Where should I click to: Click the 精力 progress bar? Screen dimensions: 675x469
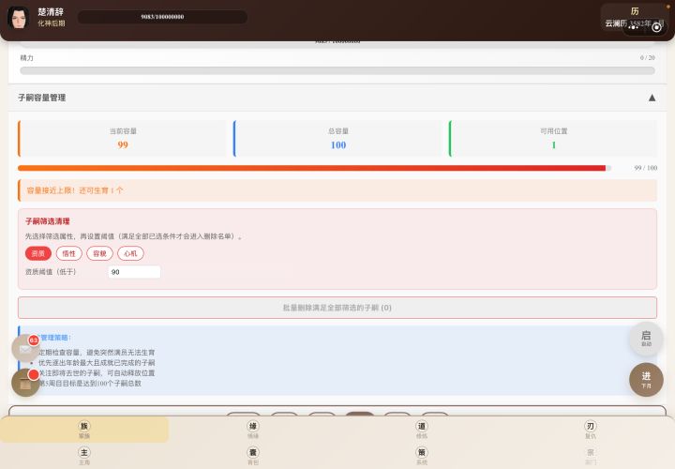pos(337,70)
